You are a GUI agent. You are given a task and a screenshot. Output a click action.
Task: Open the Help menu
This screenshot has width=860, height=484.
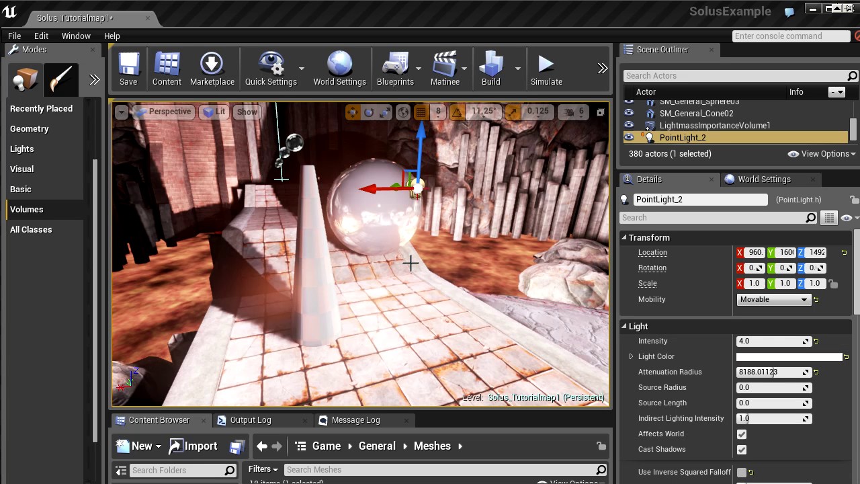(x=112, y=36)
